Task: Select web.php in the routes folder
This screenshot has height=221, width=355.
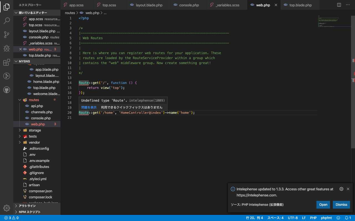Action: point(37,124)
